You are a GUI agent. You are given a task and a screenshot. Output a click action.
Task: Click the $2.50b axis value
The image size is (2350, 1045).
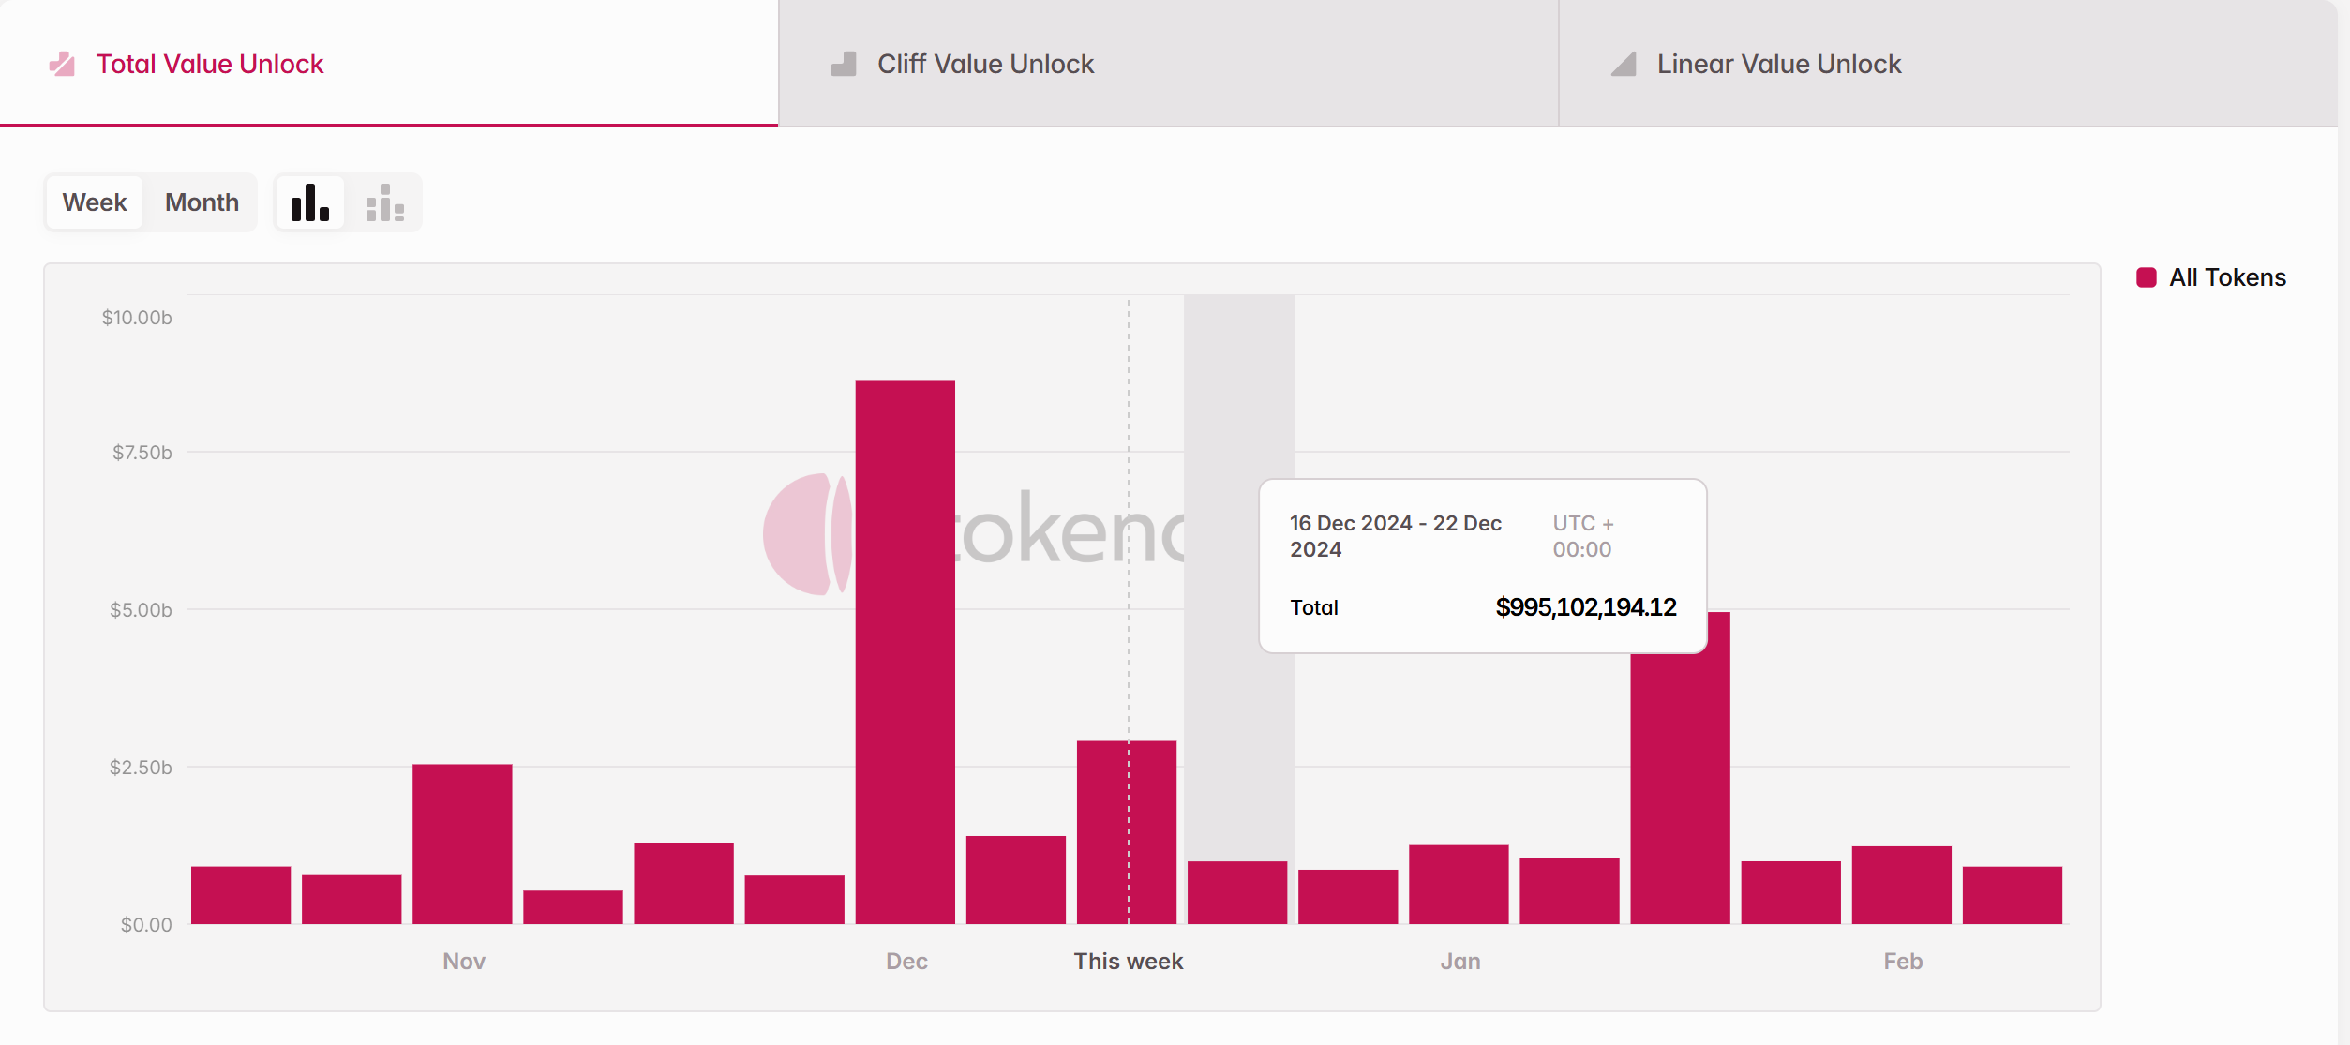point(141,768)
